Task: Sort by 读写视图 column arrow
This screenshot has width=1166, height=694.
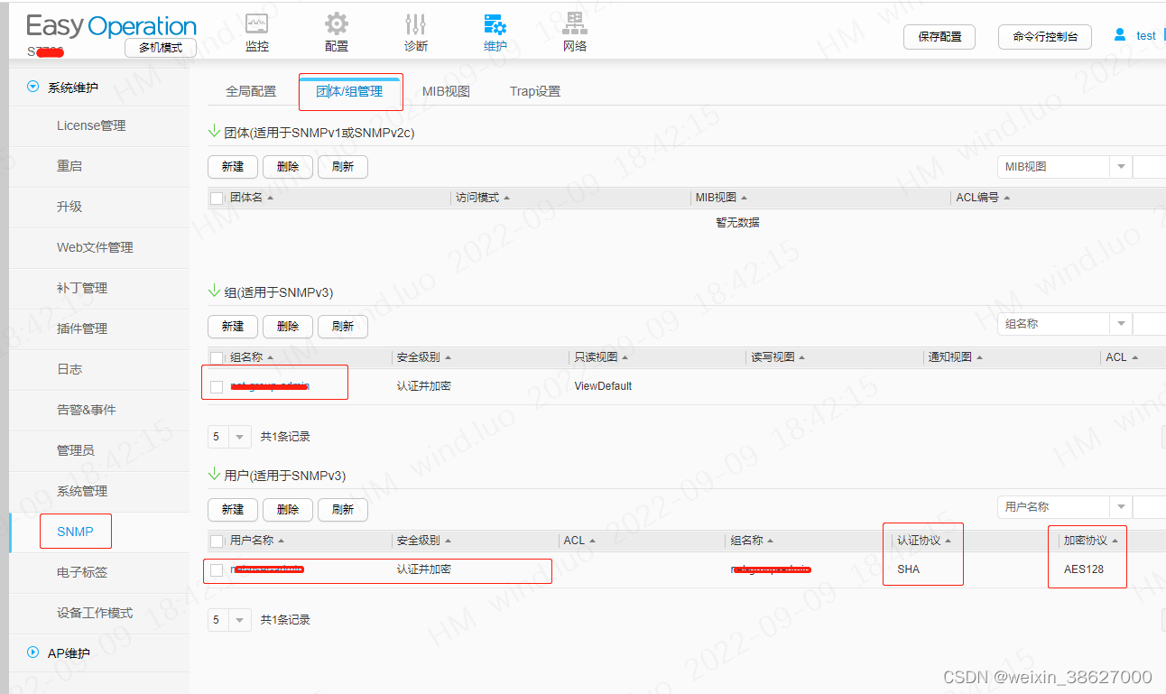Action: click(802, 357)
